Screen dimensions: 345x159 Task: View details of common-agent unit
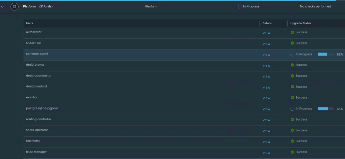[266, 55]
